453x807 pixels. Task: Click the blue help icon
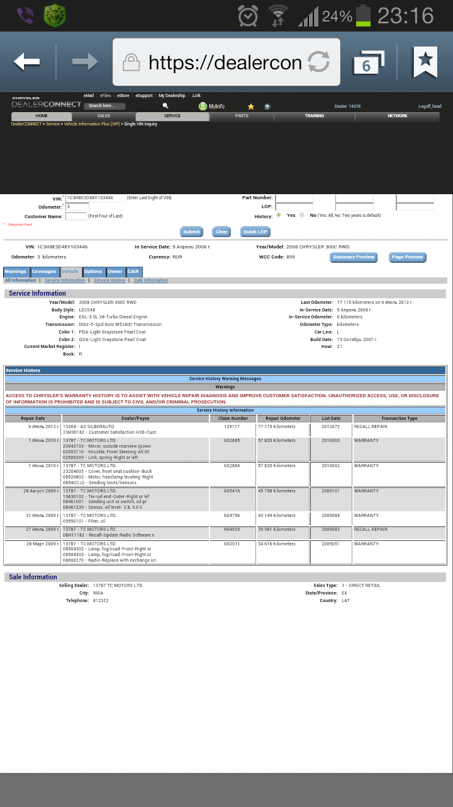click(x=267, y=107)
